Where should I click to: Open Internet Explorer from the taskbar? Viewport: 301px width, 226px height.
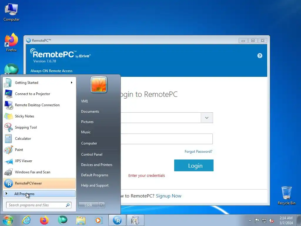click(26, 220)
